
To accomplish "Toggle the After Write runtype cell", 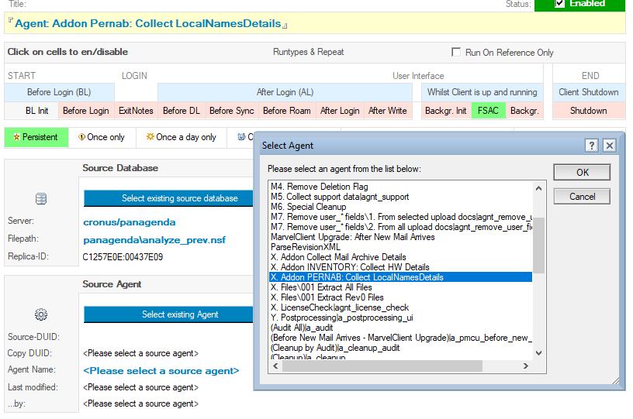I will [x=388, y=111].
